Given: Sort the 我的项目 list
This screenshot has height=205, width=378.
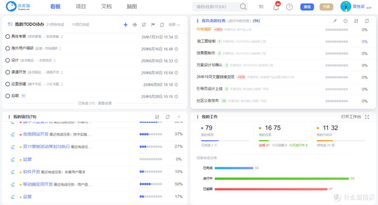Looking at the screenshot, I should click(x=157, y=117).
